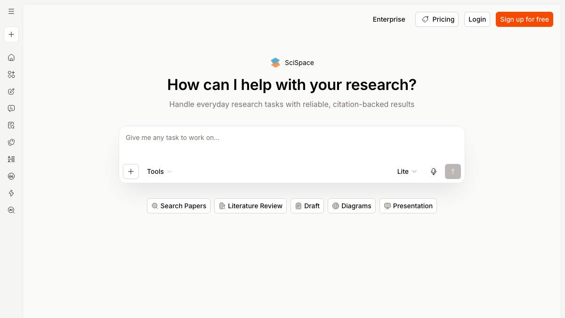Open the citation quote icon in sidebar
Viewport: 565px width, 318px height.
pyautogui.click(x=11, y=176)
